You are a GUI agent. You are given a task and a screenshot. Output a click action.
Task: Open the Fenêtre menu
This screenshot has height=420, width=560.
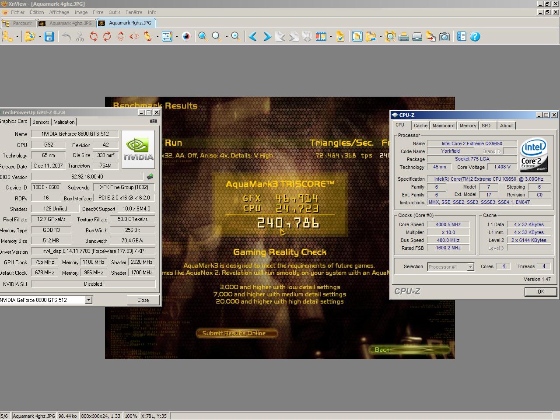click(134, 12)
